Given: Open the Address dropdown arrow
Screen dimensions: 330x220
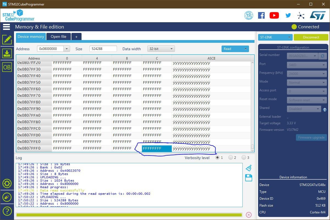Looking at the screenshot, I should [x=67, y=49].
